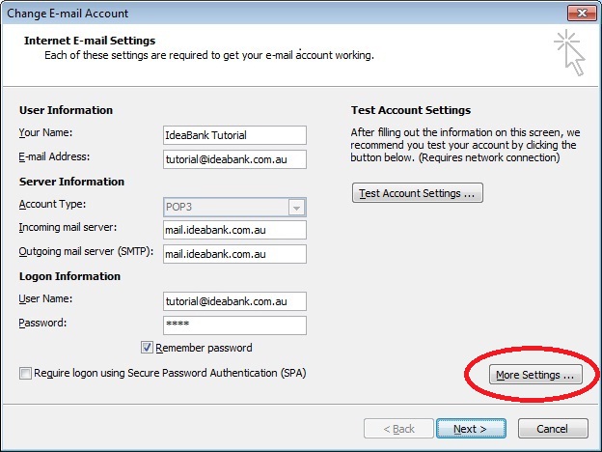Click the Logon Information section label
Screen dimensions: 602x452
[69, 276]
